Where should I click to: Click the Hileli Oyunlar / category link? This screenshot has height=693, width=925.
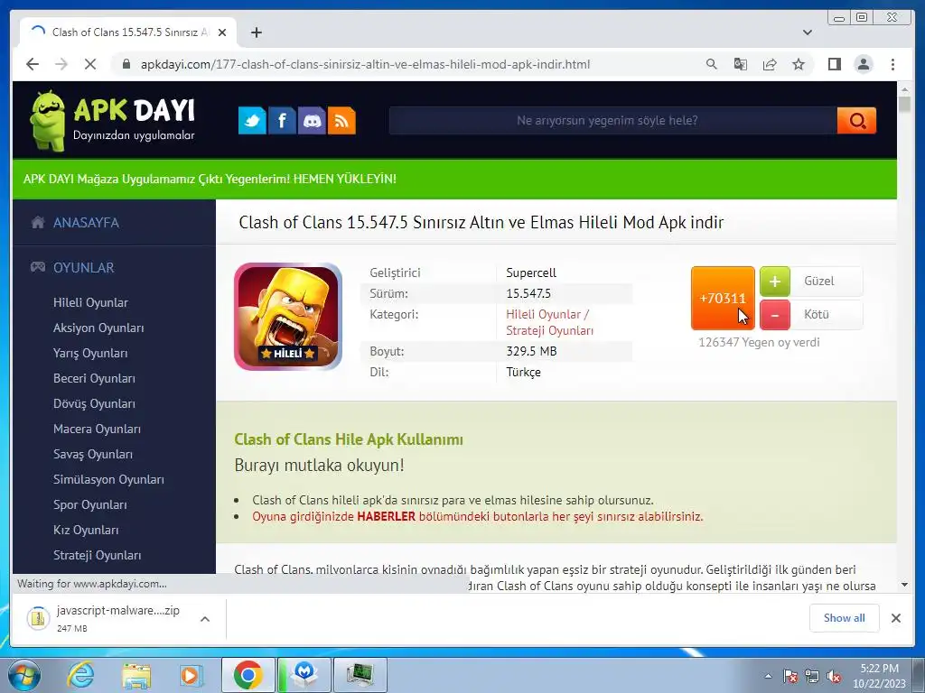tap(547, 314)
